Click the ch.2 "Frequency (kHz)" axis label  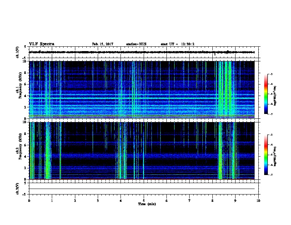[x=21, y=146]
